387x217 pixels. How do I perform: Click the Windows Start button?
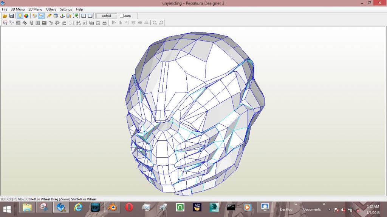point(7,208)
